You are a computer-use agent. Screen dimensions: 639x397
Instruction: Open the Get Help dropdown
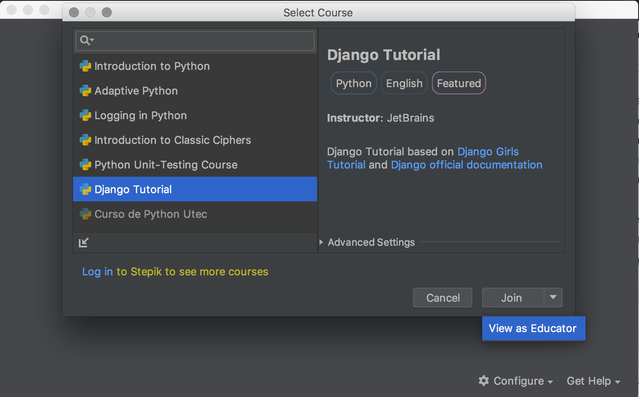(x=593, y=381)
